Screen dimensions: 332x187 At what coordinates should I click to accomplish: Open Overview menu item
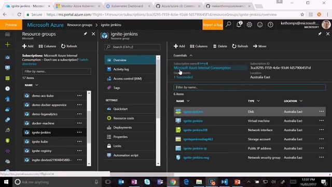(130, 60)
